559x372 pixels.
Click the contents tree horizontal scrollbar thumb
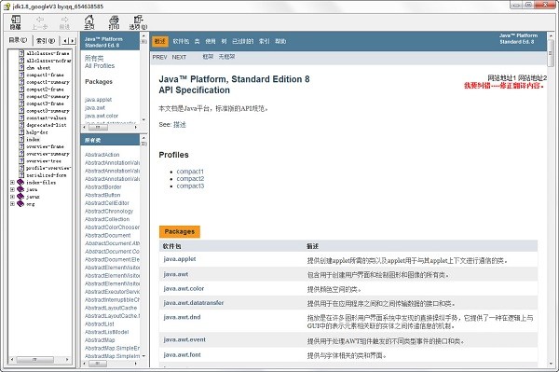[x=35, y=360]
